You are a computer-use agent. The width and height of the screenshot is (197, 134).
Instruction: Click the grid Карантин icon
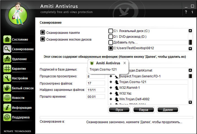(7, 68)
